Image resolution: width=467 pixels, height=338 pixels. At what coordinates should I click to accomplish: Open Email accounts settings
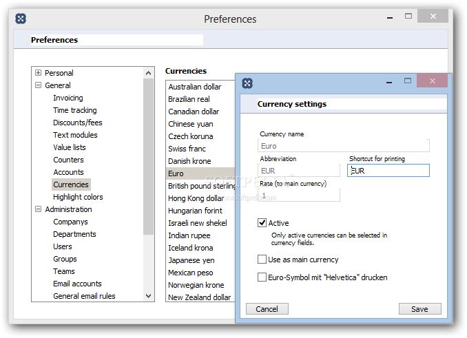[77, 284]
